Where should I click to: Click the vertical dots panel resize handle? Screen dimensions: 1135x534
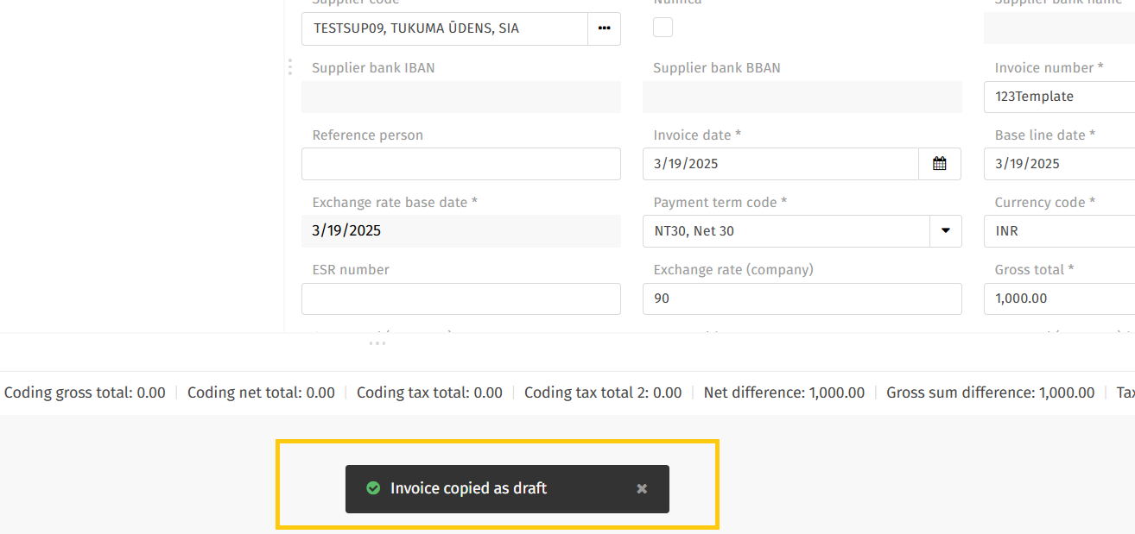click(x=290, y=67)
